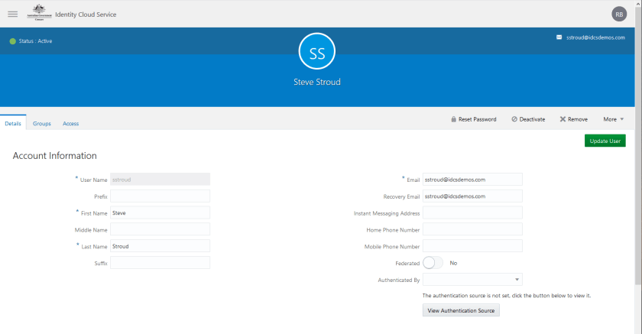Image resolution: width=642 pixels, height=334 pixels.
Task: Remove the user Steve Stroud
Action: coord(573,119)
